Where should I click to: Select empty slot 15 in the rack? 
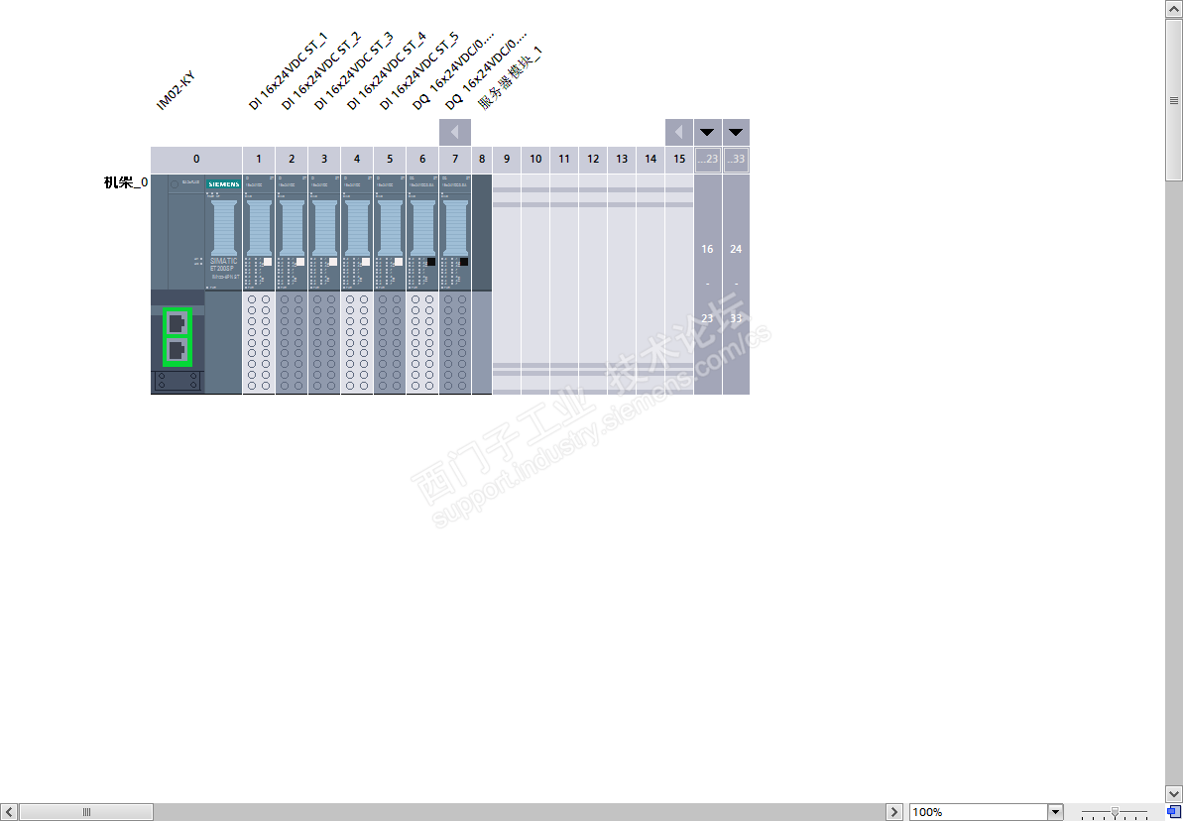679,284
